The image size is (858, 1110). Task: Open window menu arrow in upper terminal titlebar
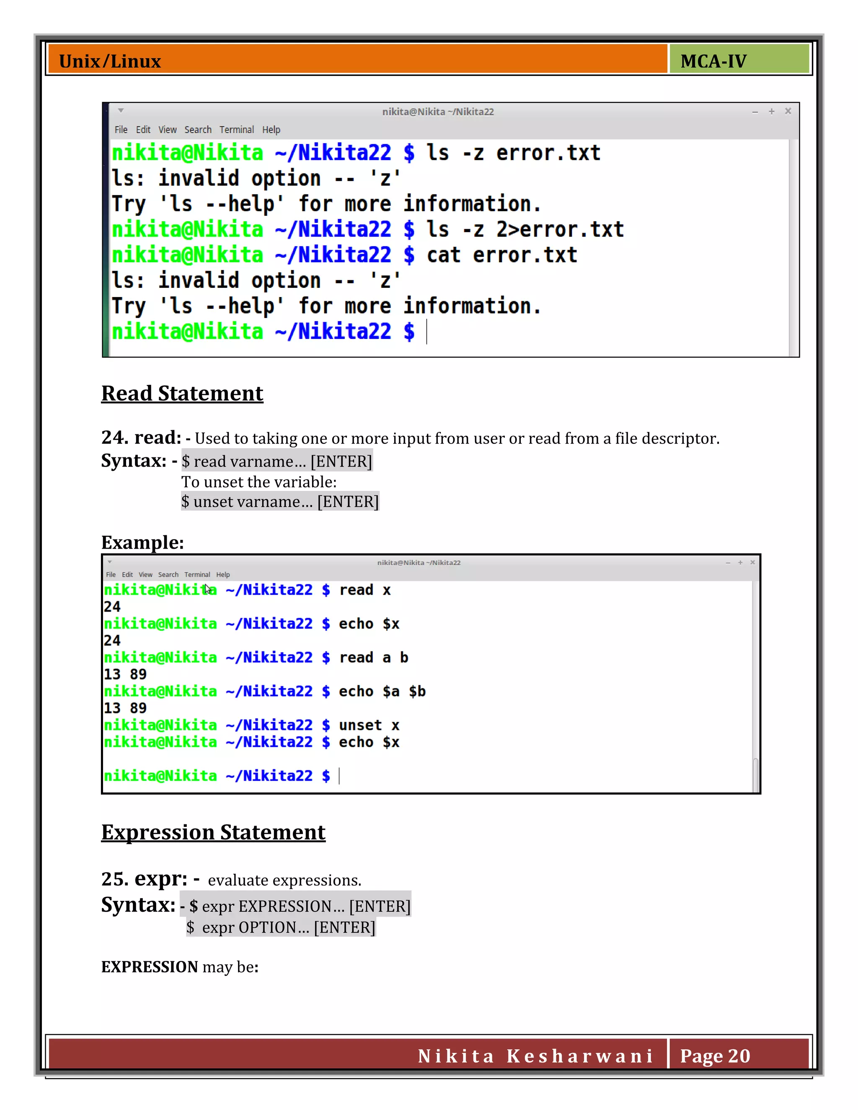pyautogui.click(x=121, y=110)
